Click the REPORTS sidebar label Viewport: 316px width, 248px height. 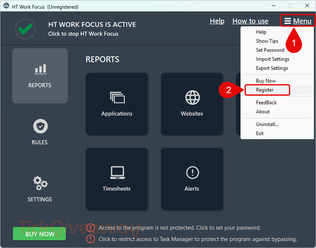40,85
